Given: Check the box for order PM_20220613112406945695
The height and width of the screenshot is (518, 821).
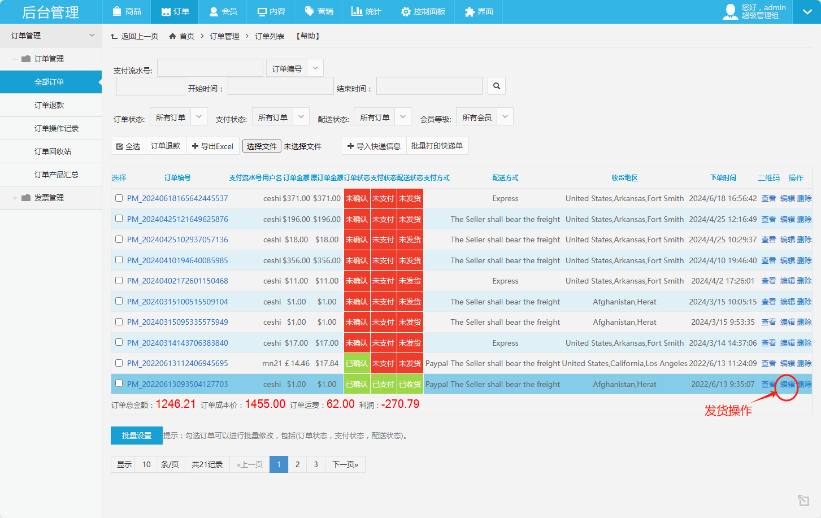Looking at the screenshot, I should 119,363.
